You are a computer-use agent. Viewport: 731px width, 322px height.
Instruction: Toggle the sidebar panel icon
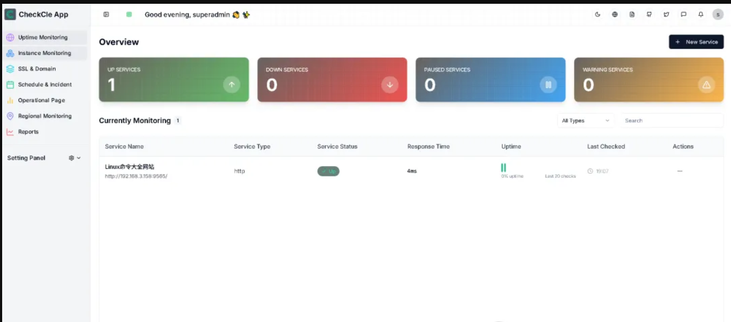click(x=106, y=15)
